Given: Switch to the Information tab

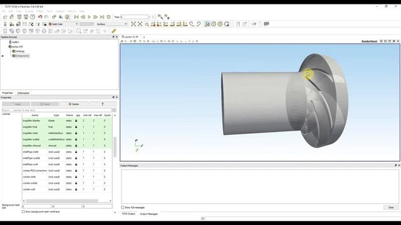Looking at the screenshot, I should point(23,93).
